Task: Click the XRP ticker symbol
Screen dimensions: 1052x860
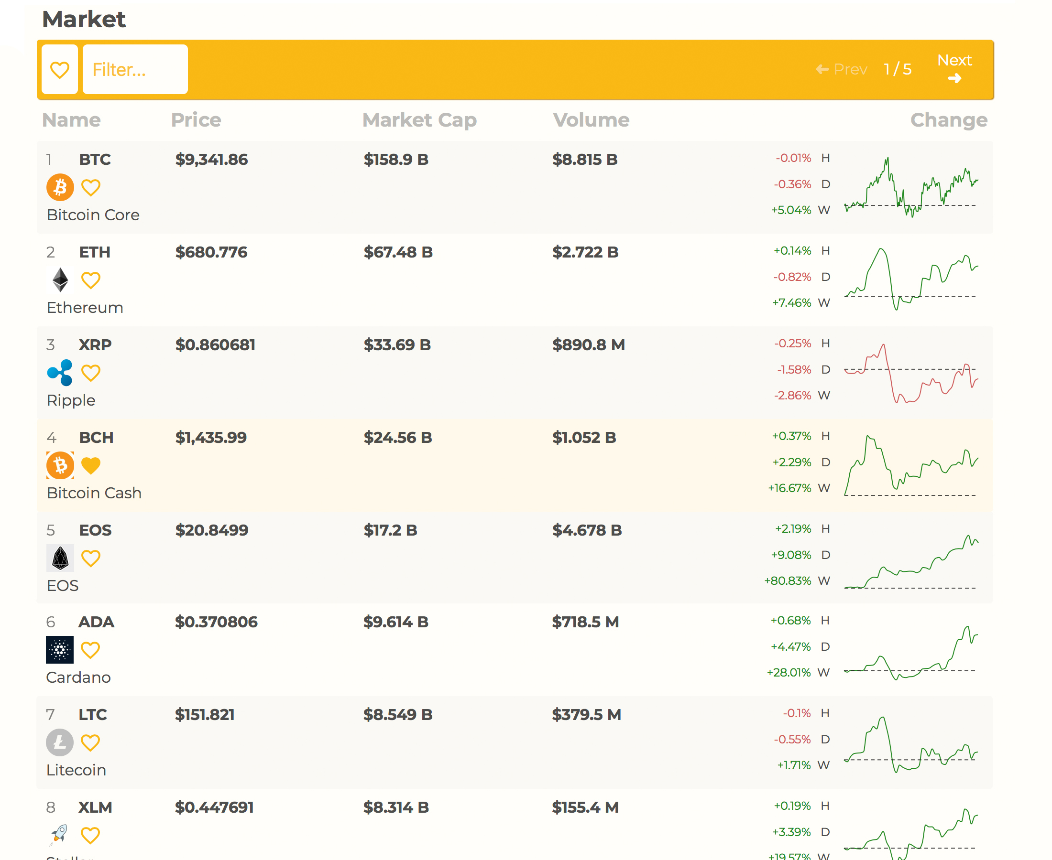Action: (95, 345)
